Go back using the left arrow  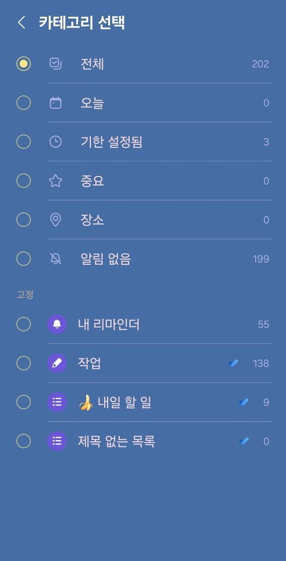tap(21, 22)
